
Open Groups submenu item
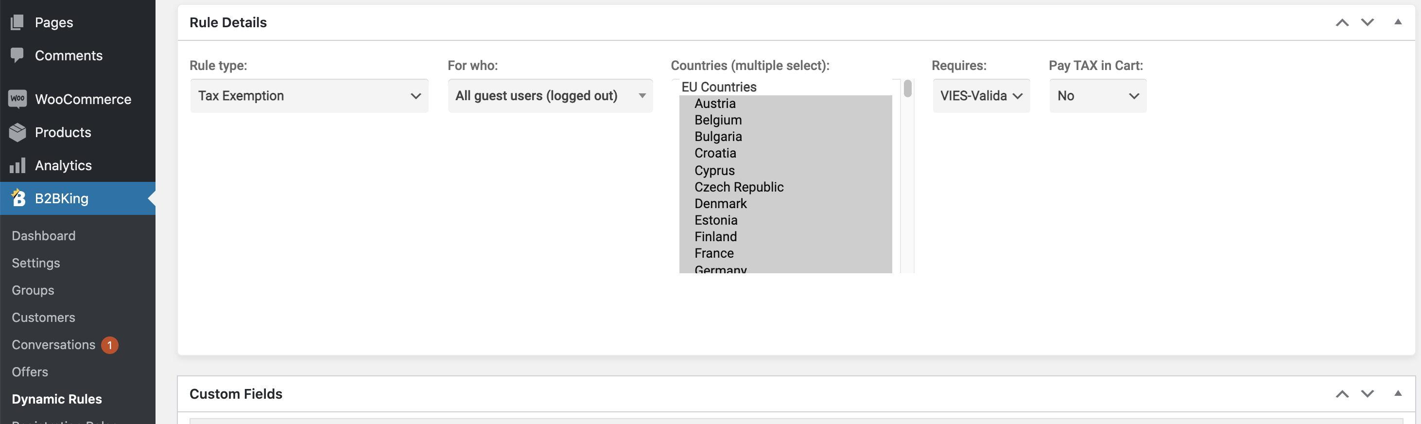pos(33,290)
